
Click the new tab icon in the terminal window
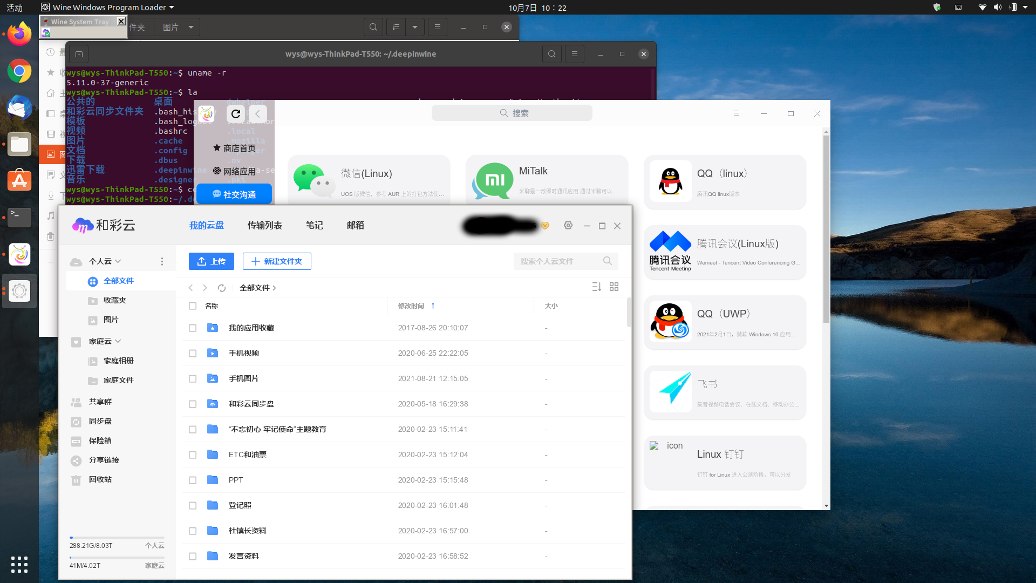(79, 54)
